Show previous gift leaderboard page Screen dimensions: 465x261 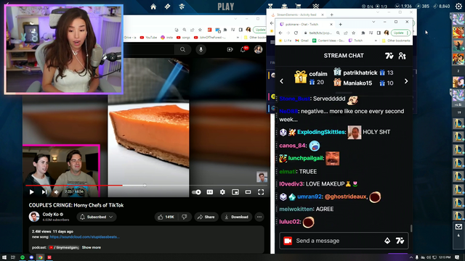tap(282, 81)
